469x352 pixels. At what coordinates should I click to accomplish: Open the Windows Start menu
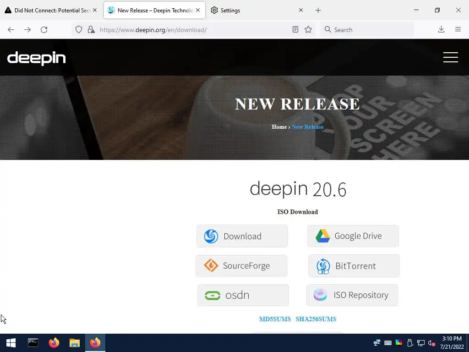point(11,343)
